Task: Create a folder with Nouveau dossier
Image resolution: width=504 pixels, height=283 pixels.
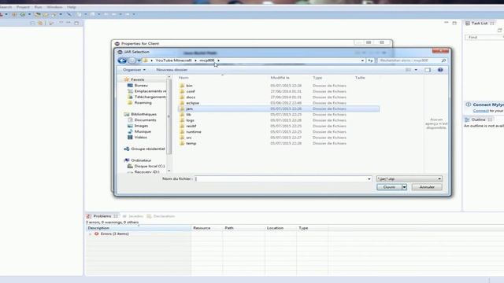Action: [172, 70]
